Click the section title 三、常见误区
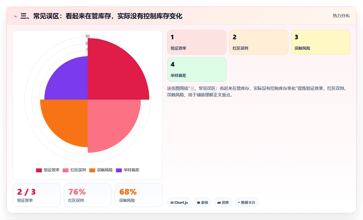This screenshot has width=363, height=220. click(x=101, y=16)
